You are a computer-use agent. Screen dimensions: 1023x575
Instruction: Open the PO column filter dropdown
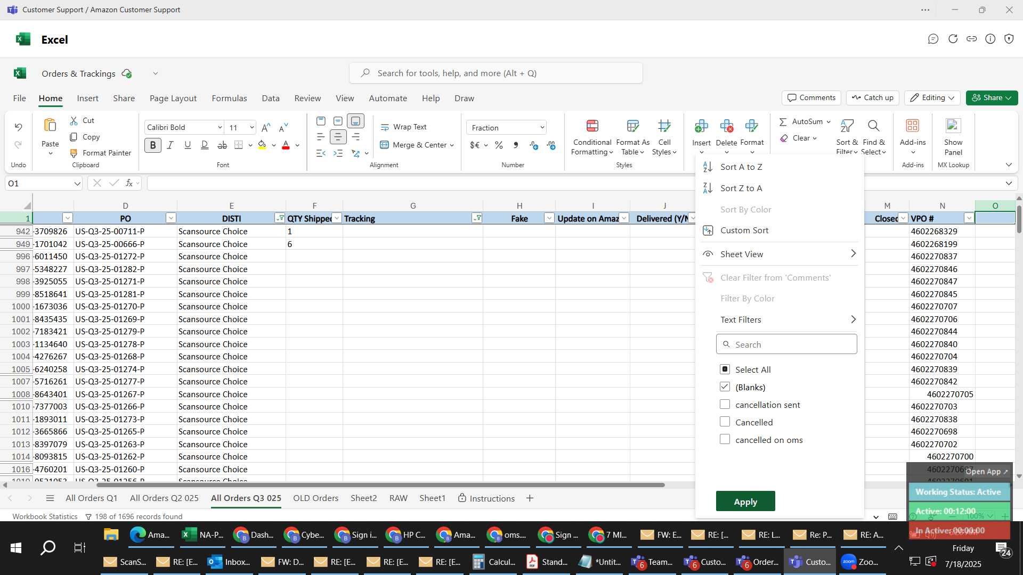pos(170,218)
